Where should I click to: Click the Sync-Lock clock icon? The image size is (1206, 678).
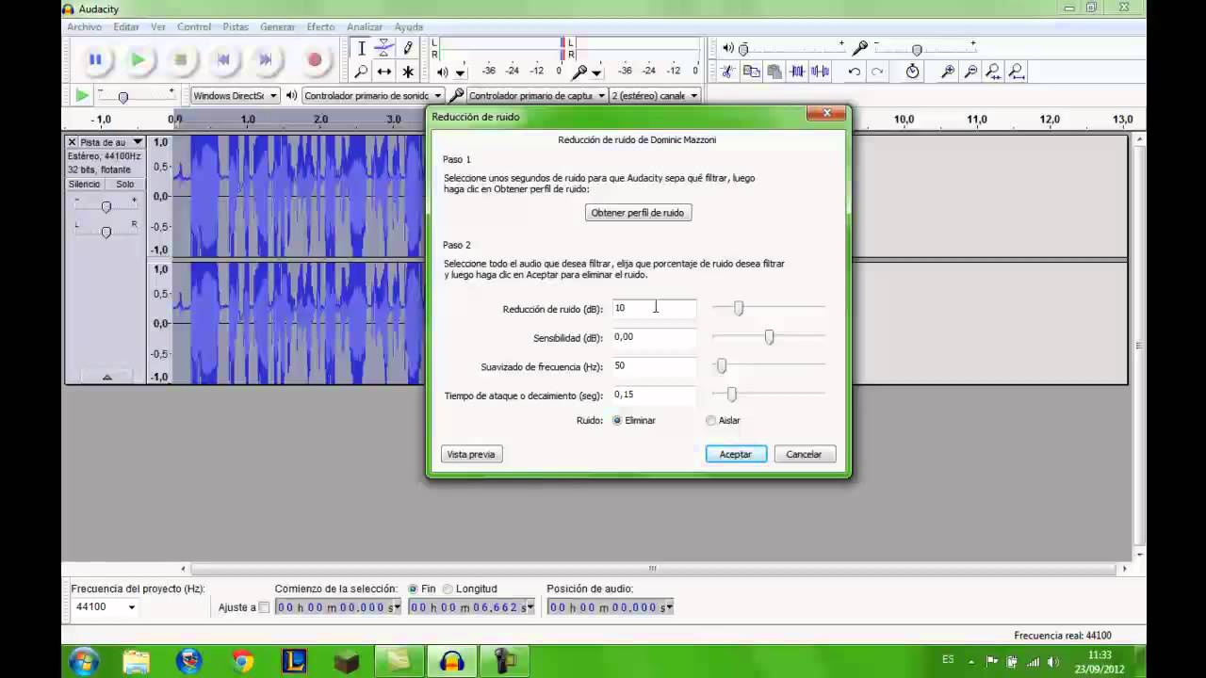point(913,72)
